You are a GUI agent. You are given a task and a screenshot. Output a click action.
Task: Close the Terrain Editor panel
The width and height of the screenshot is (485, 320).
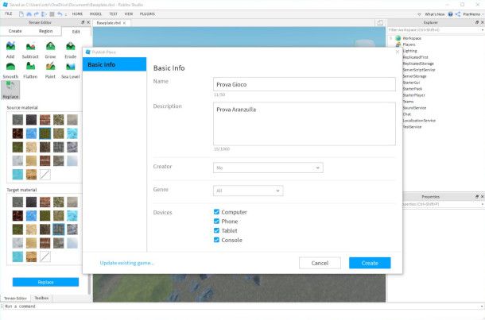[88, 22]
